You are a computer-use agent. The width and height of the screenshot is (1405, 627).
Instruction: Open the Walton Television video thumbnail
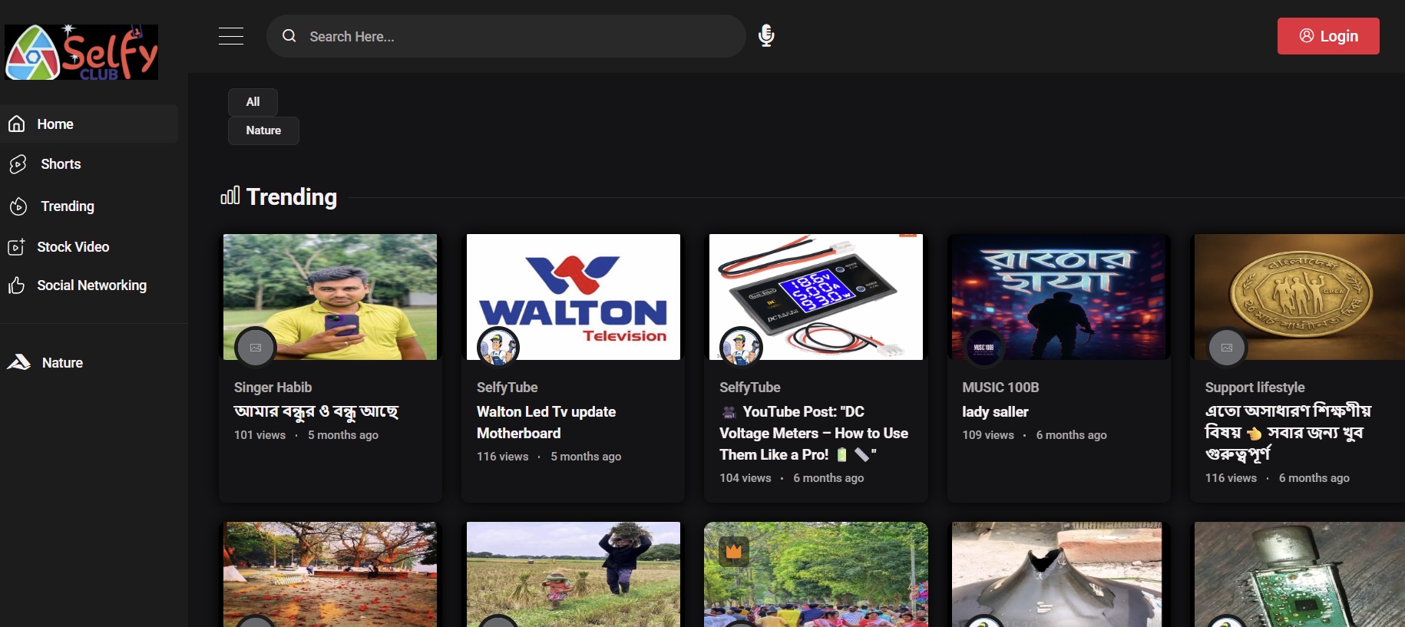click(574, 297)
